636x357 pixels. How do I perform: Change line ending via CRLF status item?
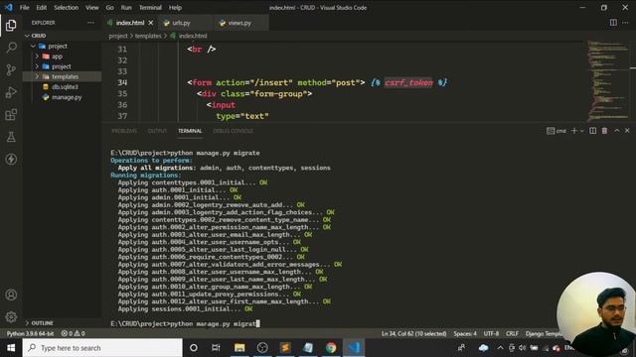tap(512, 333)
